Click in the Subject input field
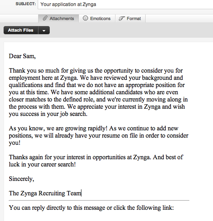The height and width of the screenshot is (221, 213). point(125,4)
